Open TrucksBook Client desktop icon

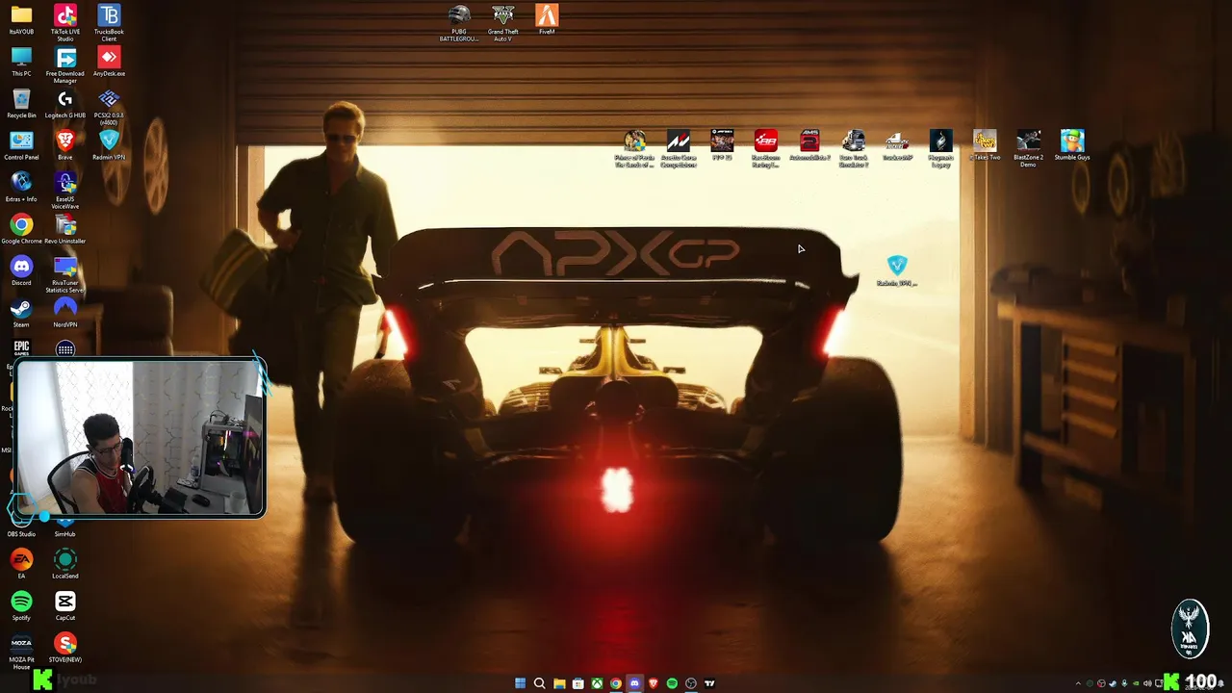point(109,23)
